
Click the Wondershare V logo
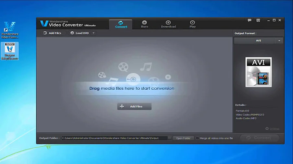point(44,24)
